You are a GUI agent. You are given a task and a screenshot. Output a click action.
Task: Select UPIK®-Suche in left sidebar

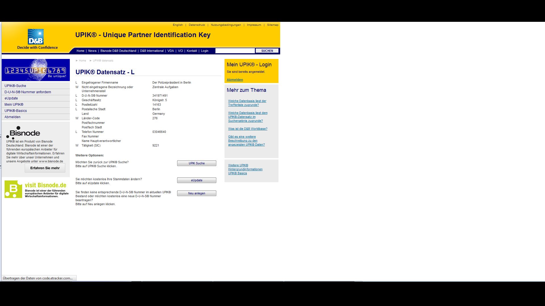[36, 86]
